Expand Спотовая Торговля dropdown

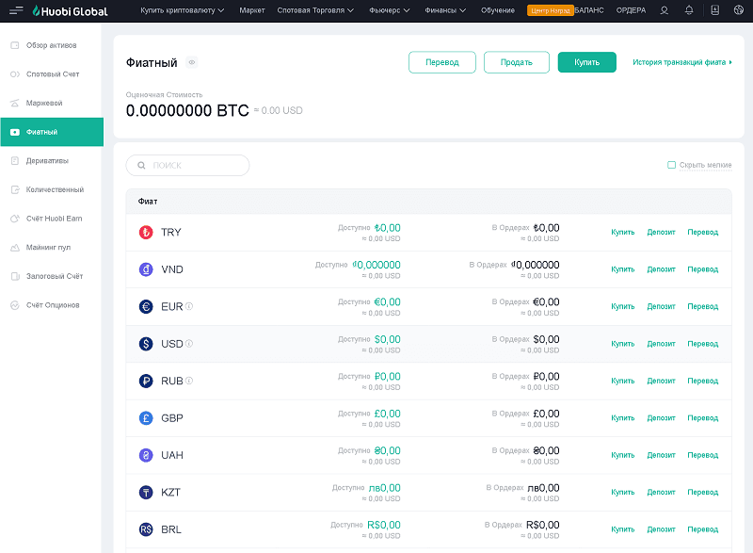coord(315,10)
